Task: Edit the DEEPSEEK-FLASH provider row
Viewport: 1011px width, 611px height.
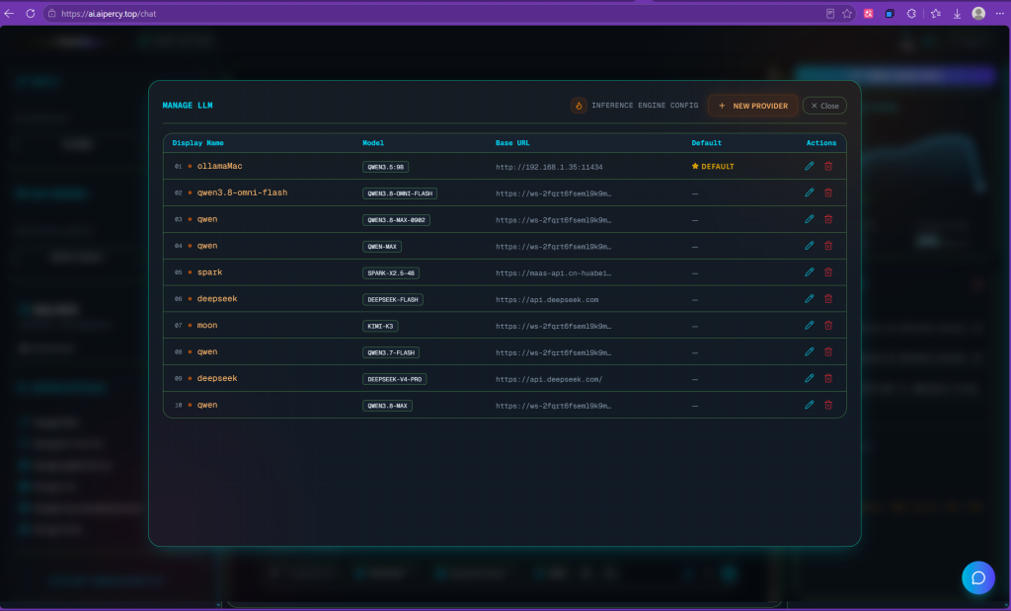Action: tap(810, 298)
